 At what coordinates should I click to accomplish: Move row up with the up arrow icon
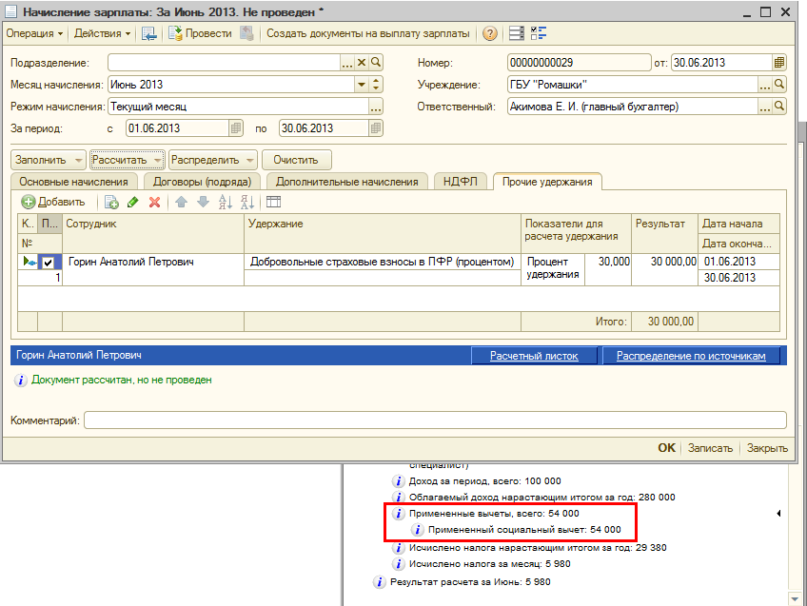(181, 203)
